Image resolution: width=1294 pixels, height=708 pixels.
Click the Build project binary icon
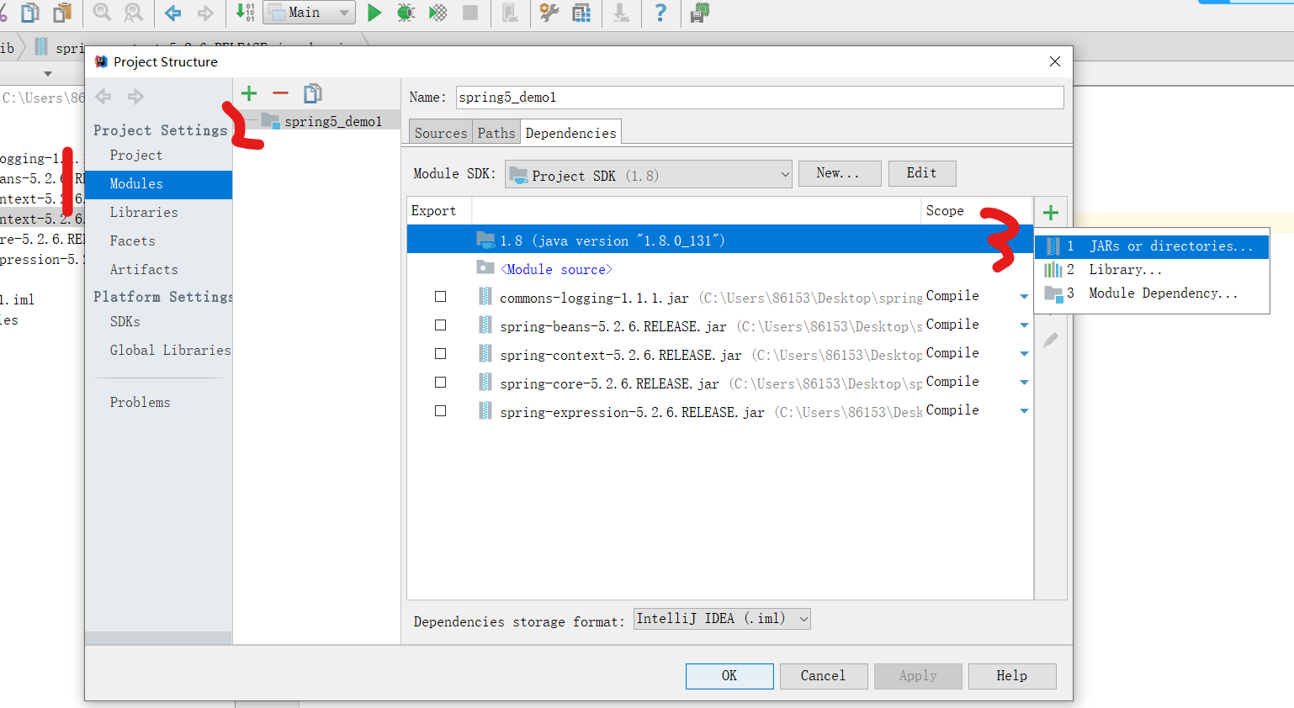pos(245,13)
